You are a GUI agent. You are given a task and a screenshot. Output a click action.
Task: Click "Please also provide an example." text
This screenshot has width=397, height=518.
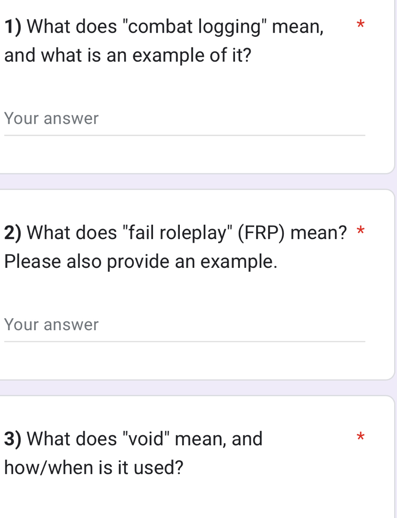pyautogui.click(x=141, y=261)
